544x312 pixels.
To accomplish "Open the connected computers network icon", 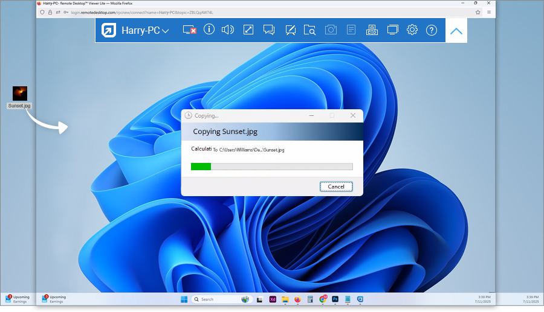I will pos(372,30).
